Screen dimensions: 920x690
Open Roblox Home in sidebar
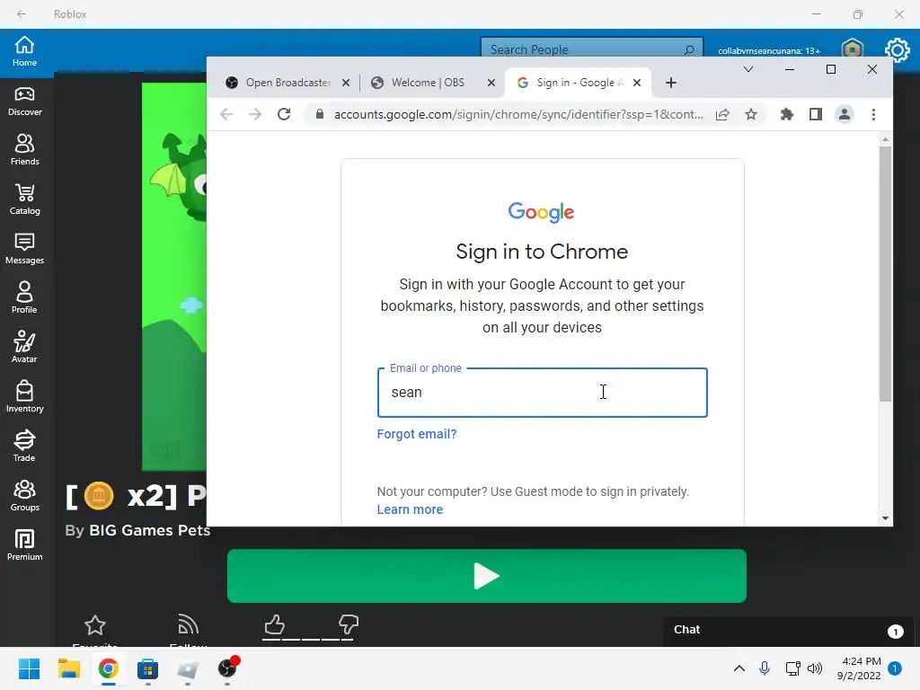pyautogui.click(x=24, y=51)
